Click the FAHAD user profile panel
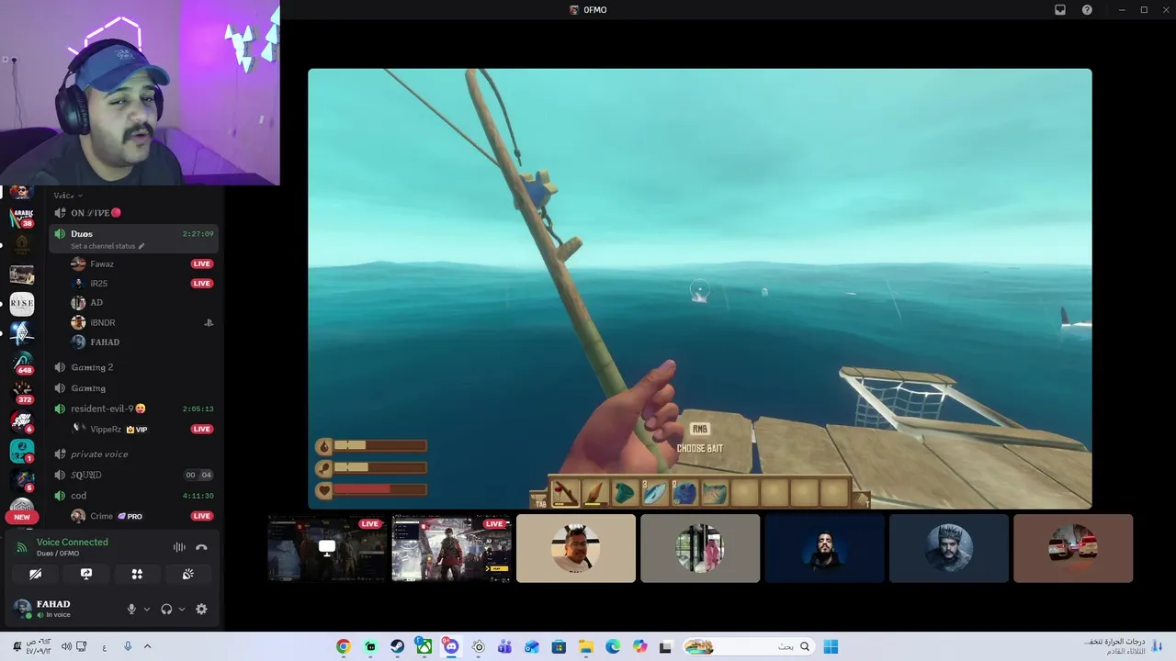 pos(62,609)
